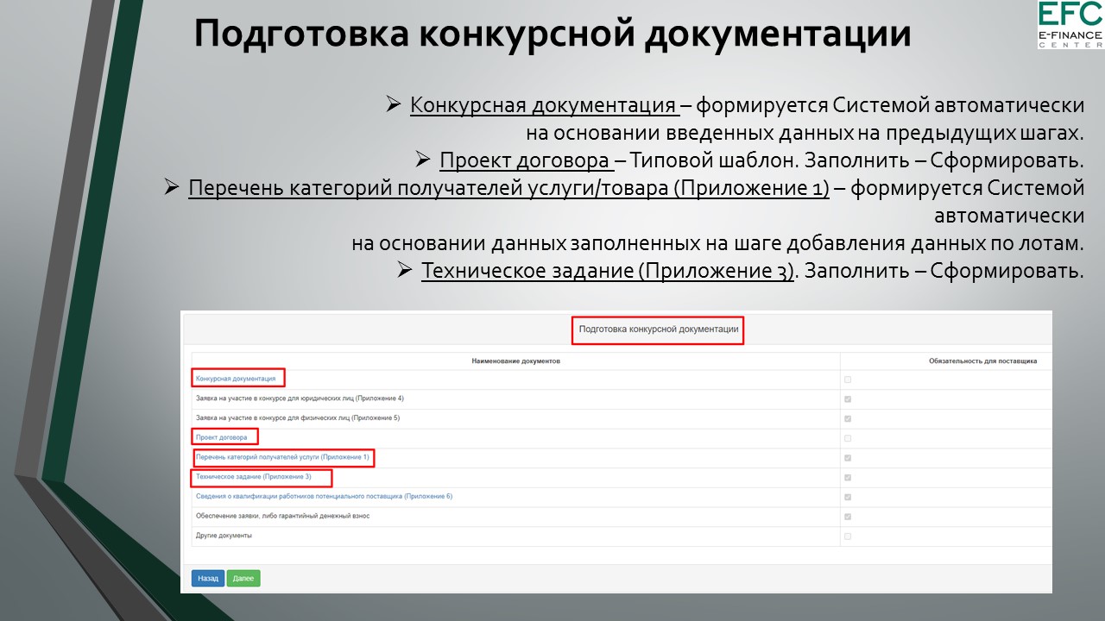This screenshot has width=1105, height=621.
Task: Click underlined Перечень категорий получателей услуги/товара bullet
Action: click(508, 188)
